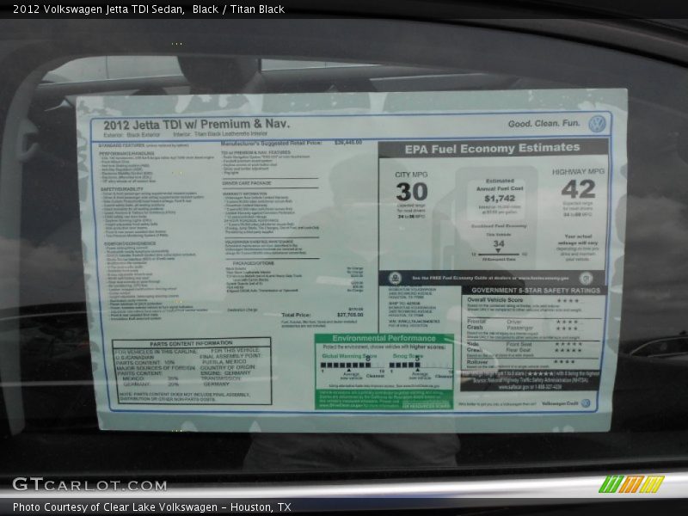Image resolution: width=688 pixels, height=516 pixels.
Task: Click the DOE seal right of the fuel economy banner
Action: (x=586, y=278)
